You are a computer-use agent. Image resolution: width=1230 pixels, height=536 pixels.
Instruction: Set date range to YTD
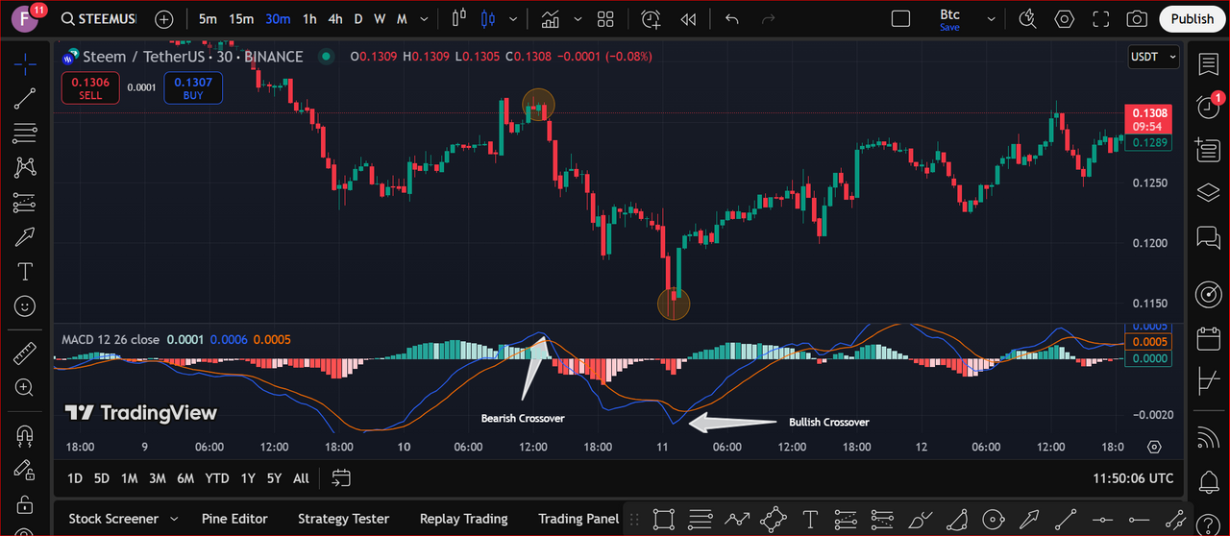tap(217, 477)
